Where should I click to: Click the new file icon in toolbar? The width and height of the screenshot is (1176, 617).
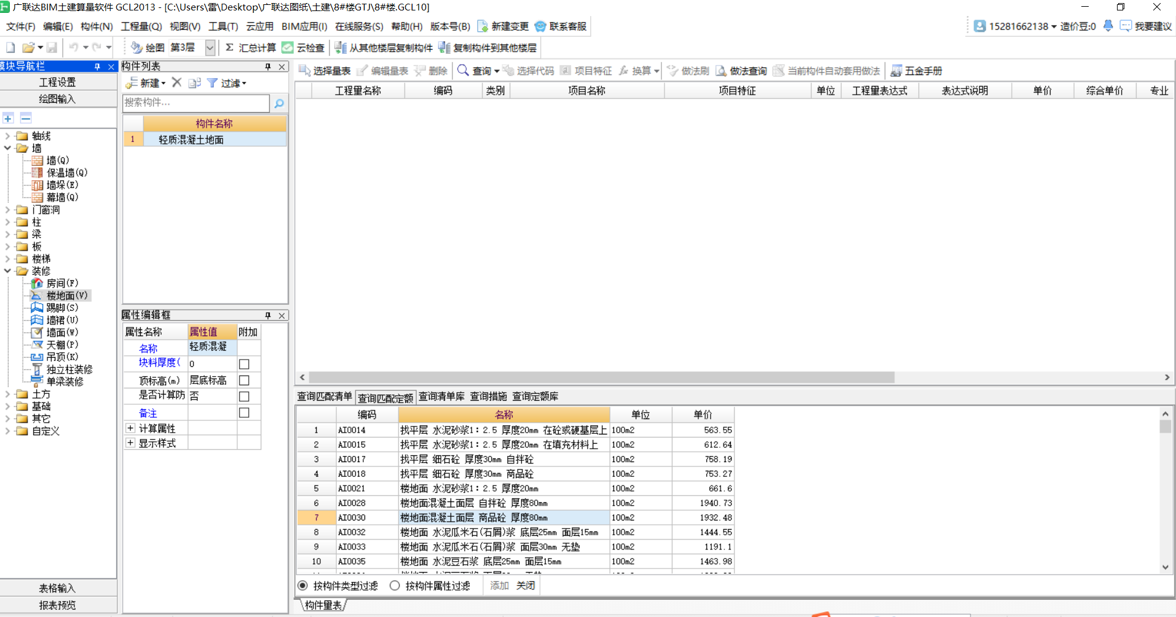pos(10,47)
